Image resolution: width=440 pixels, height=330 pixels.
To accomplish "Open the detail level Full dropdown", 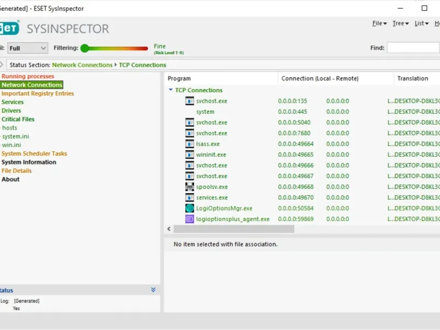I will click(28, 48).
